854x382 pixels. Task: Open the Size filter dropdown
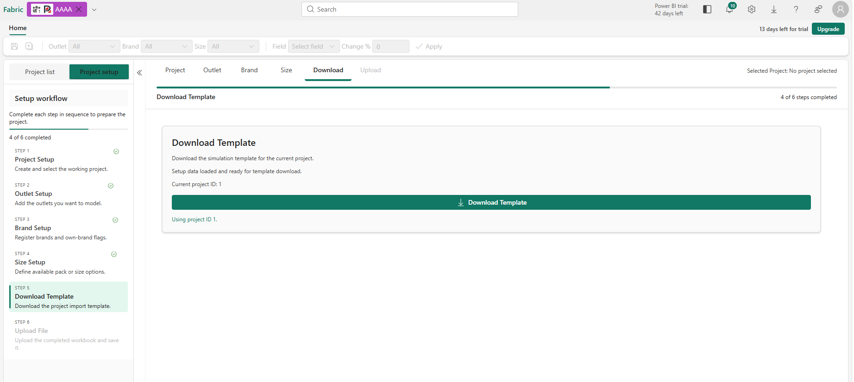click(x=233, y=46)
